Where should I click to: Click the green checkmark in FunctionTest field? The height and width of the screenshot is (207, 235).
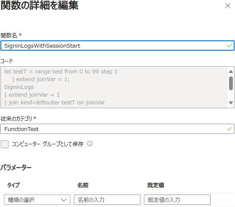(x=229, y=129)
